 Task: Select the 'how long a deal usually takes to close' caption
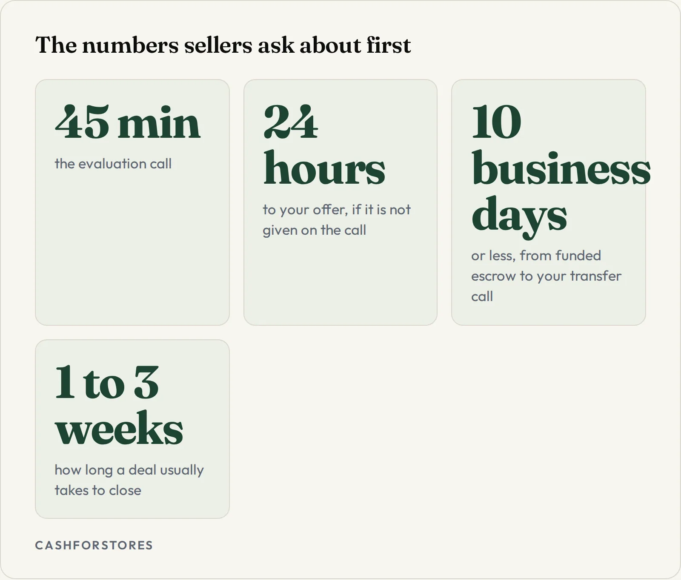tap(129, 480)
